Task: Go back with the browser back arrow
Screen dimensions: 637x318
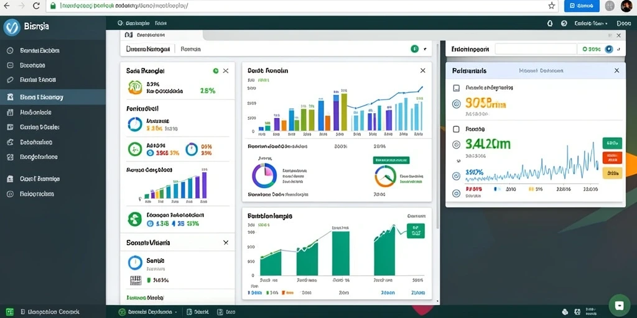Action: [6, 6]
